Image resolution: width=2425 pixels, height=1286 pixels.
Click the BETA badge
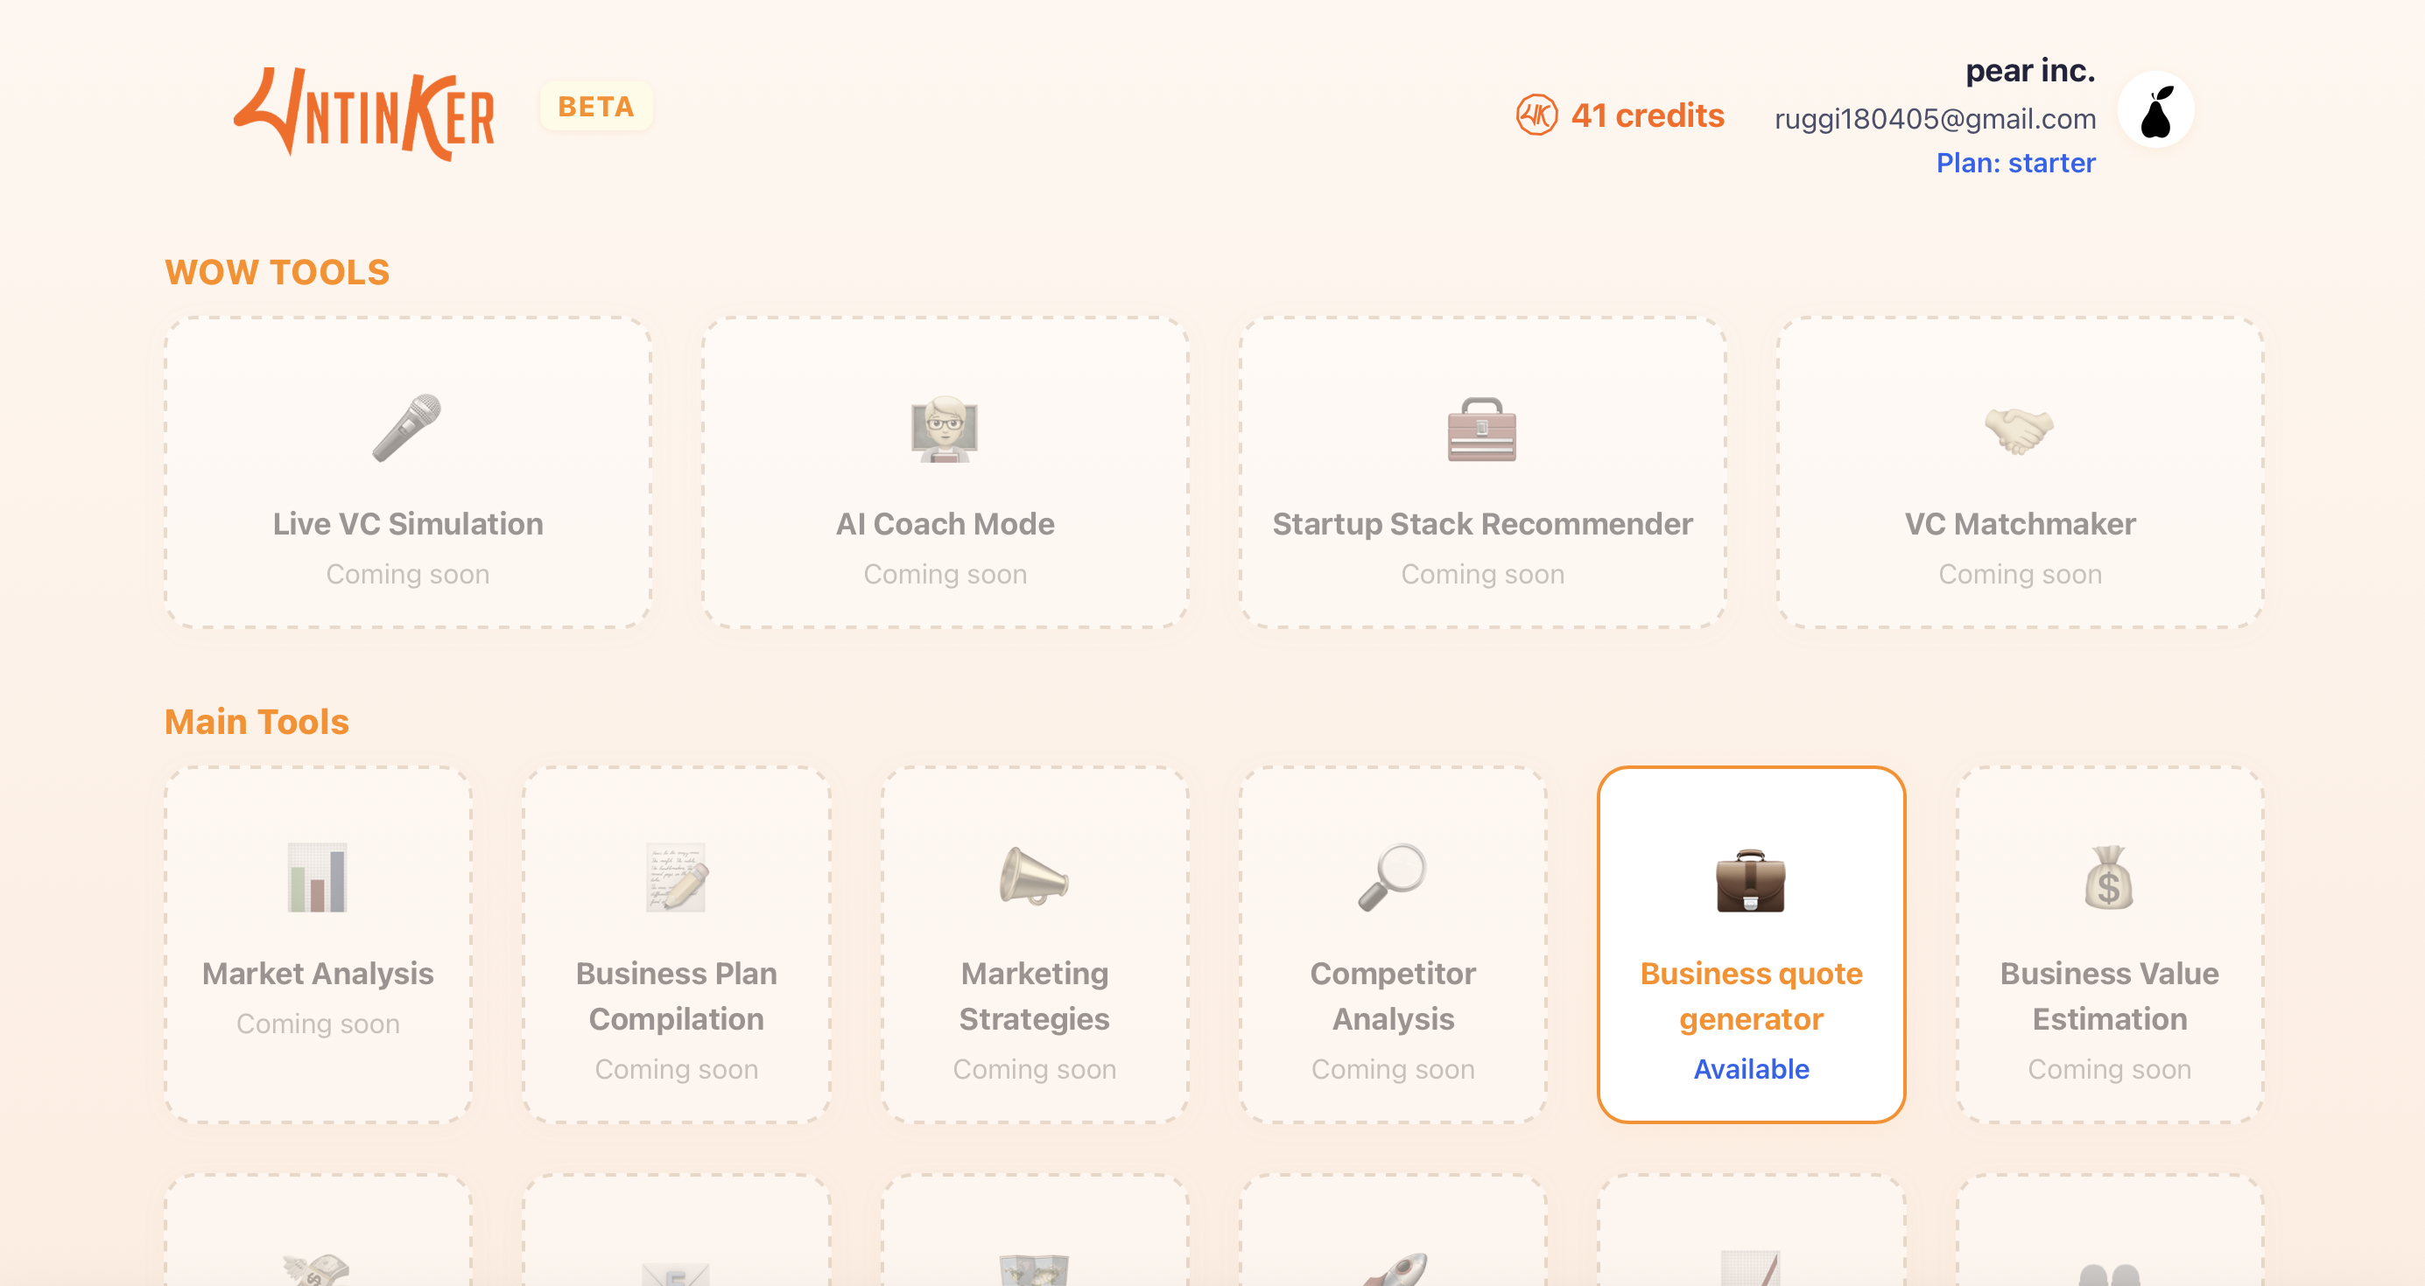pos(596,107)
